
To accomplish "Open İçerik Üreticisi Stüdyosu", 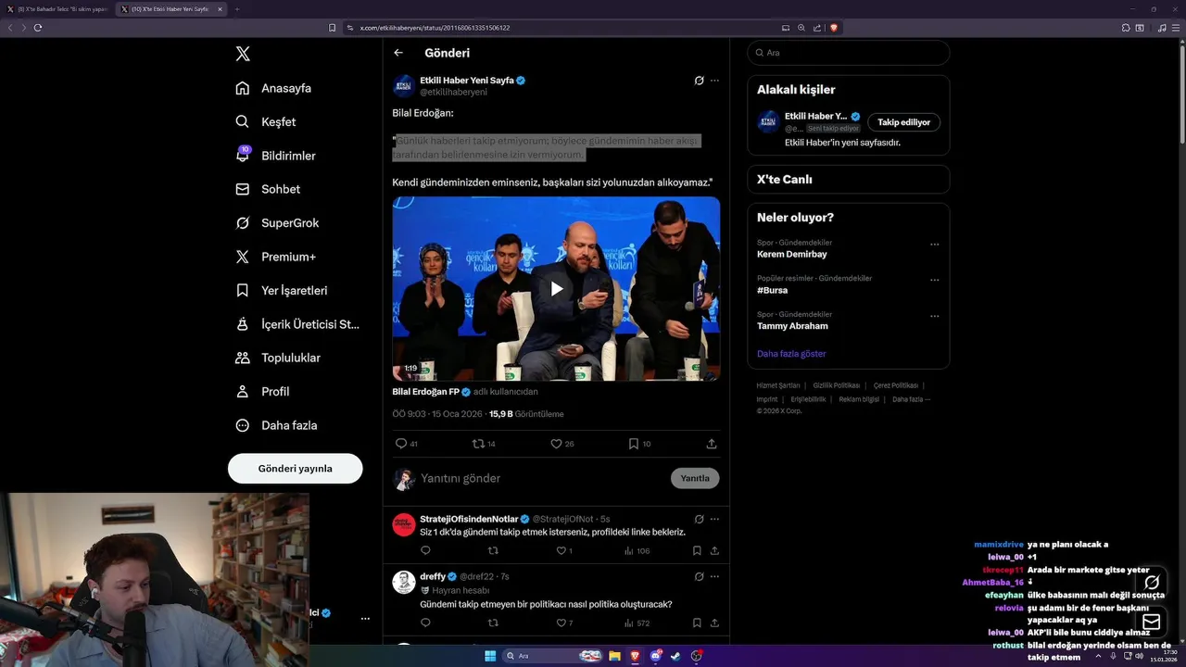I will (x=297, y=324).
